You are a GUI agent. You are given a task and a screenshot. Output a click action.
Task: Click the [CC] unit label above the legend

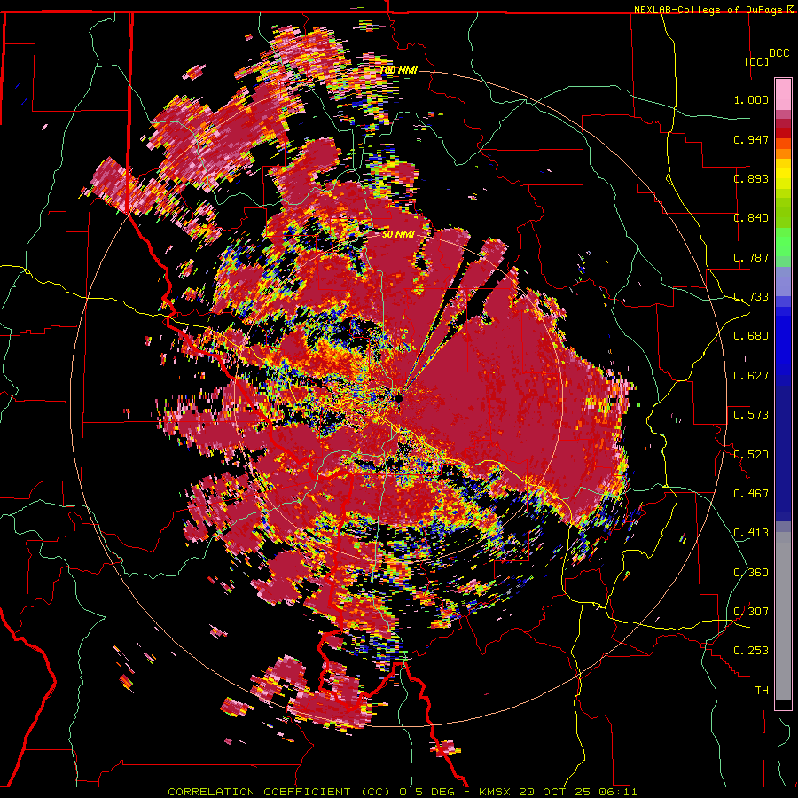[x=756, y=61]
